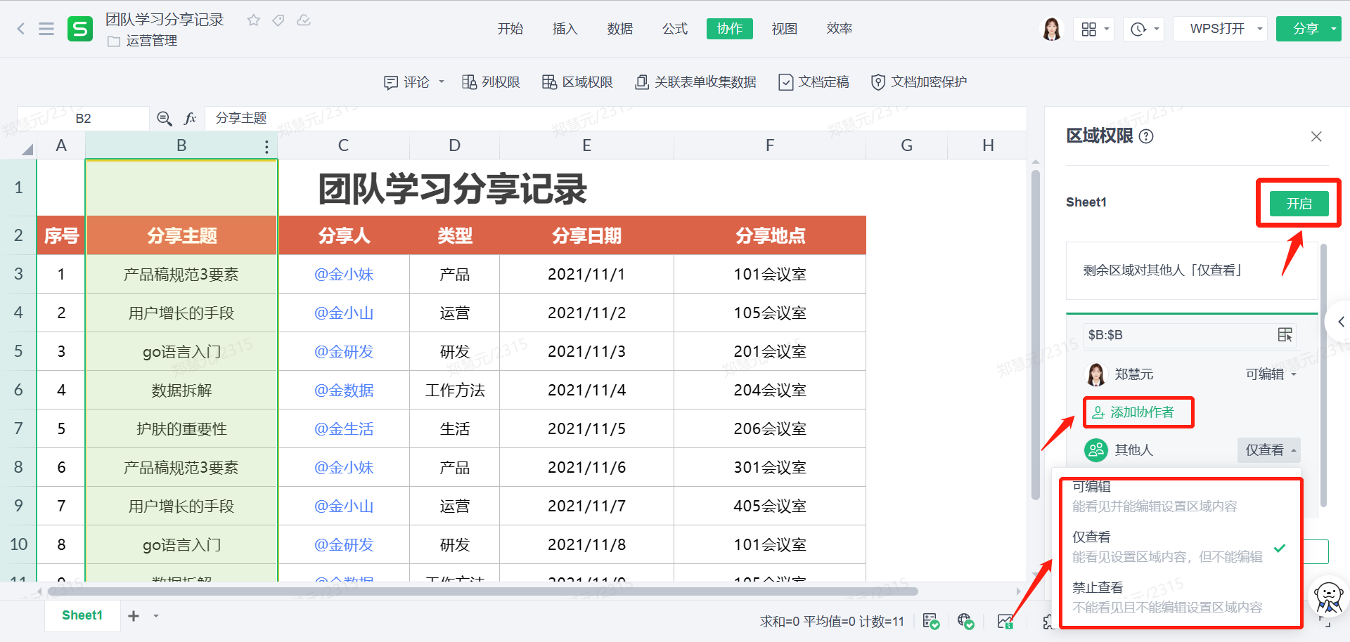
Task: Click cell 206会议室
Action: coord(770,428)
